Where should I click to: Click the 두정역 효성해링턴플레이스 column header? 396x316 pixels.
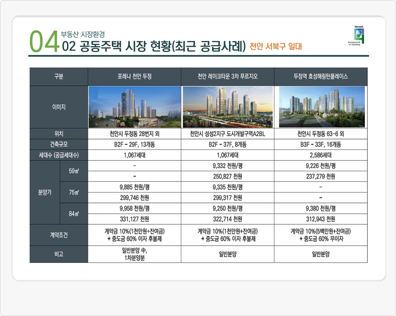click(321, 76)
